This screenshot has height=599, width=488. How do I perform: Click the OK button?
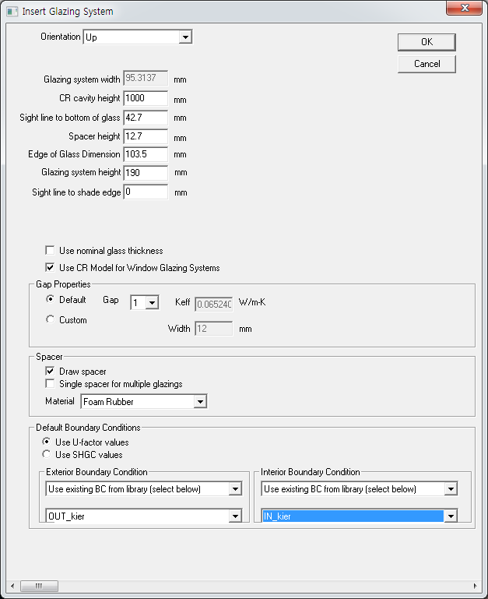point(426,42)
